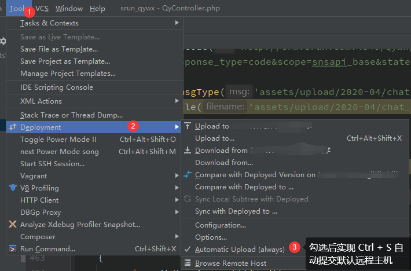This screenshot has width=411, height=271.
Task: Open deployment Configuration...
Action: coord(295,225)
